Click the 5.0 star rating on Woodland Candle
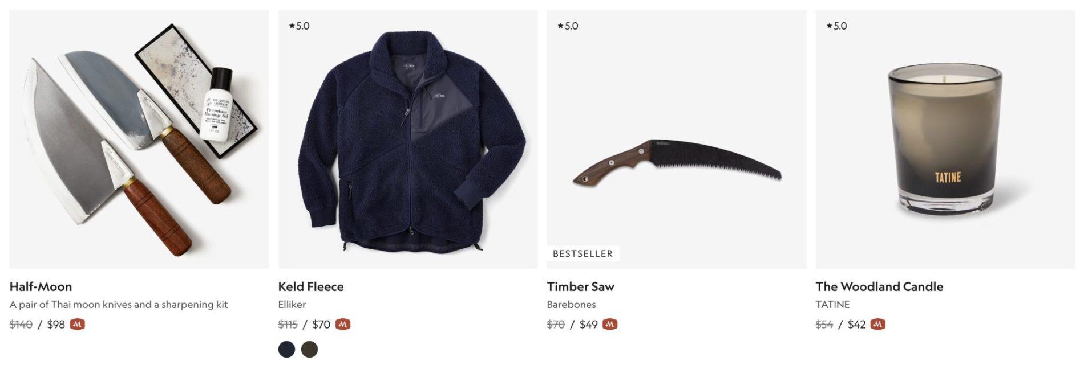The image size is (1084, 365). (836, 26)
